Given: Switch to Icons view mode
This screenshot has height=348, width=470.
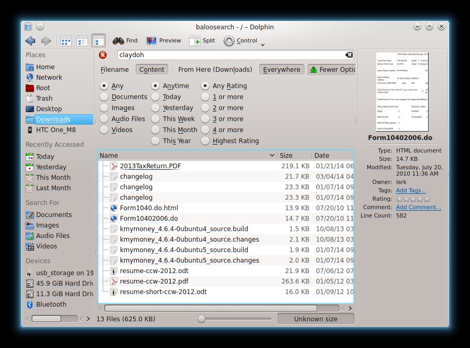Looking at the screenshot, I should [66, 41].
